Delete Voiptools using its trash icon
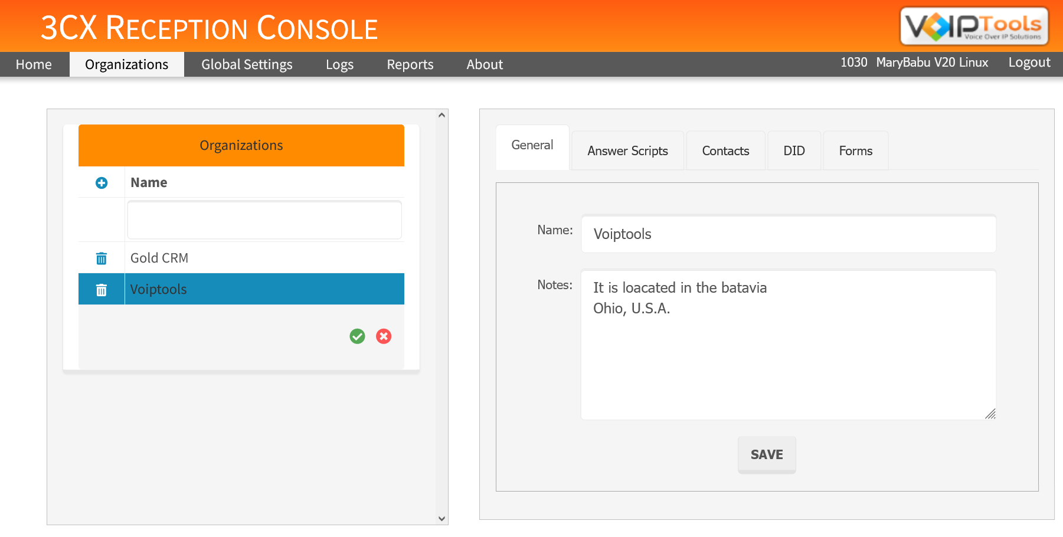 tap(102, 289)
